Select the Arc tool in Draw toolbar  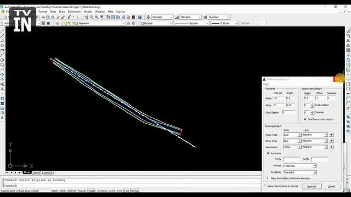(x=2, y=55)
